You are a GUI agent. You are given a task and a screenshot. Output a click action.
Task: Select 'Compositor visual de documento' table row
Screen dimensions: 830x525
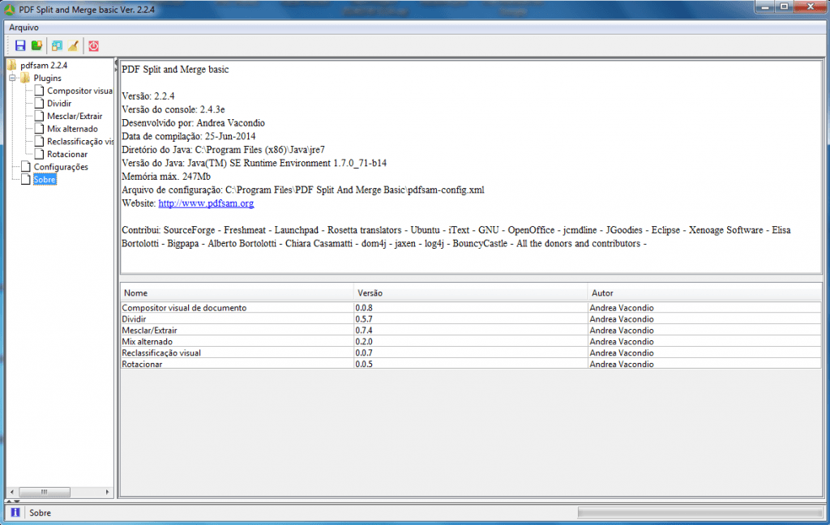click(471, 308)
